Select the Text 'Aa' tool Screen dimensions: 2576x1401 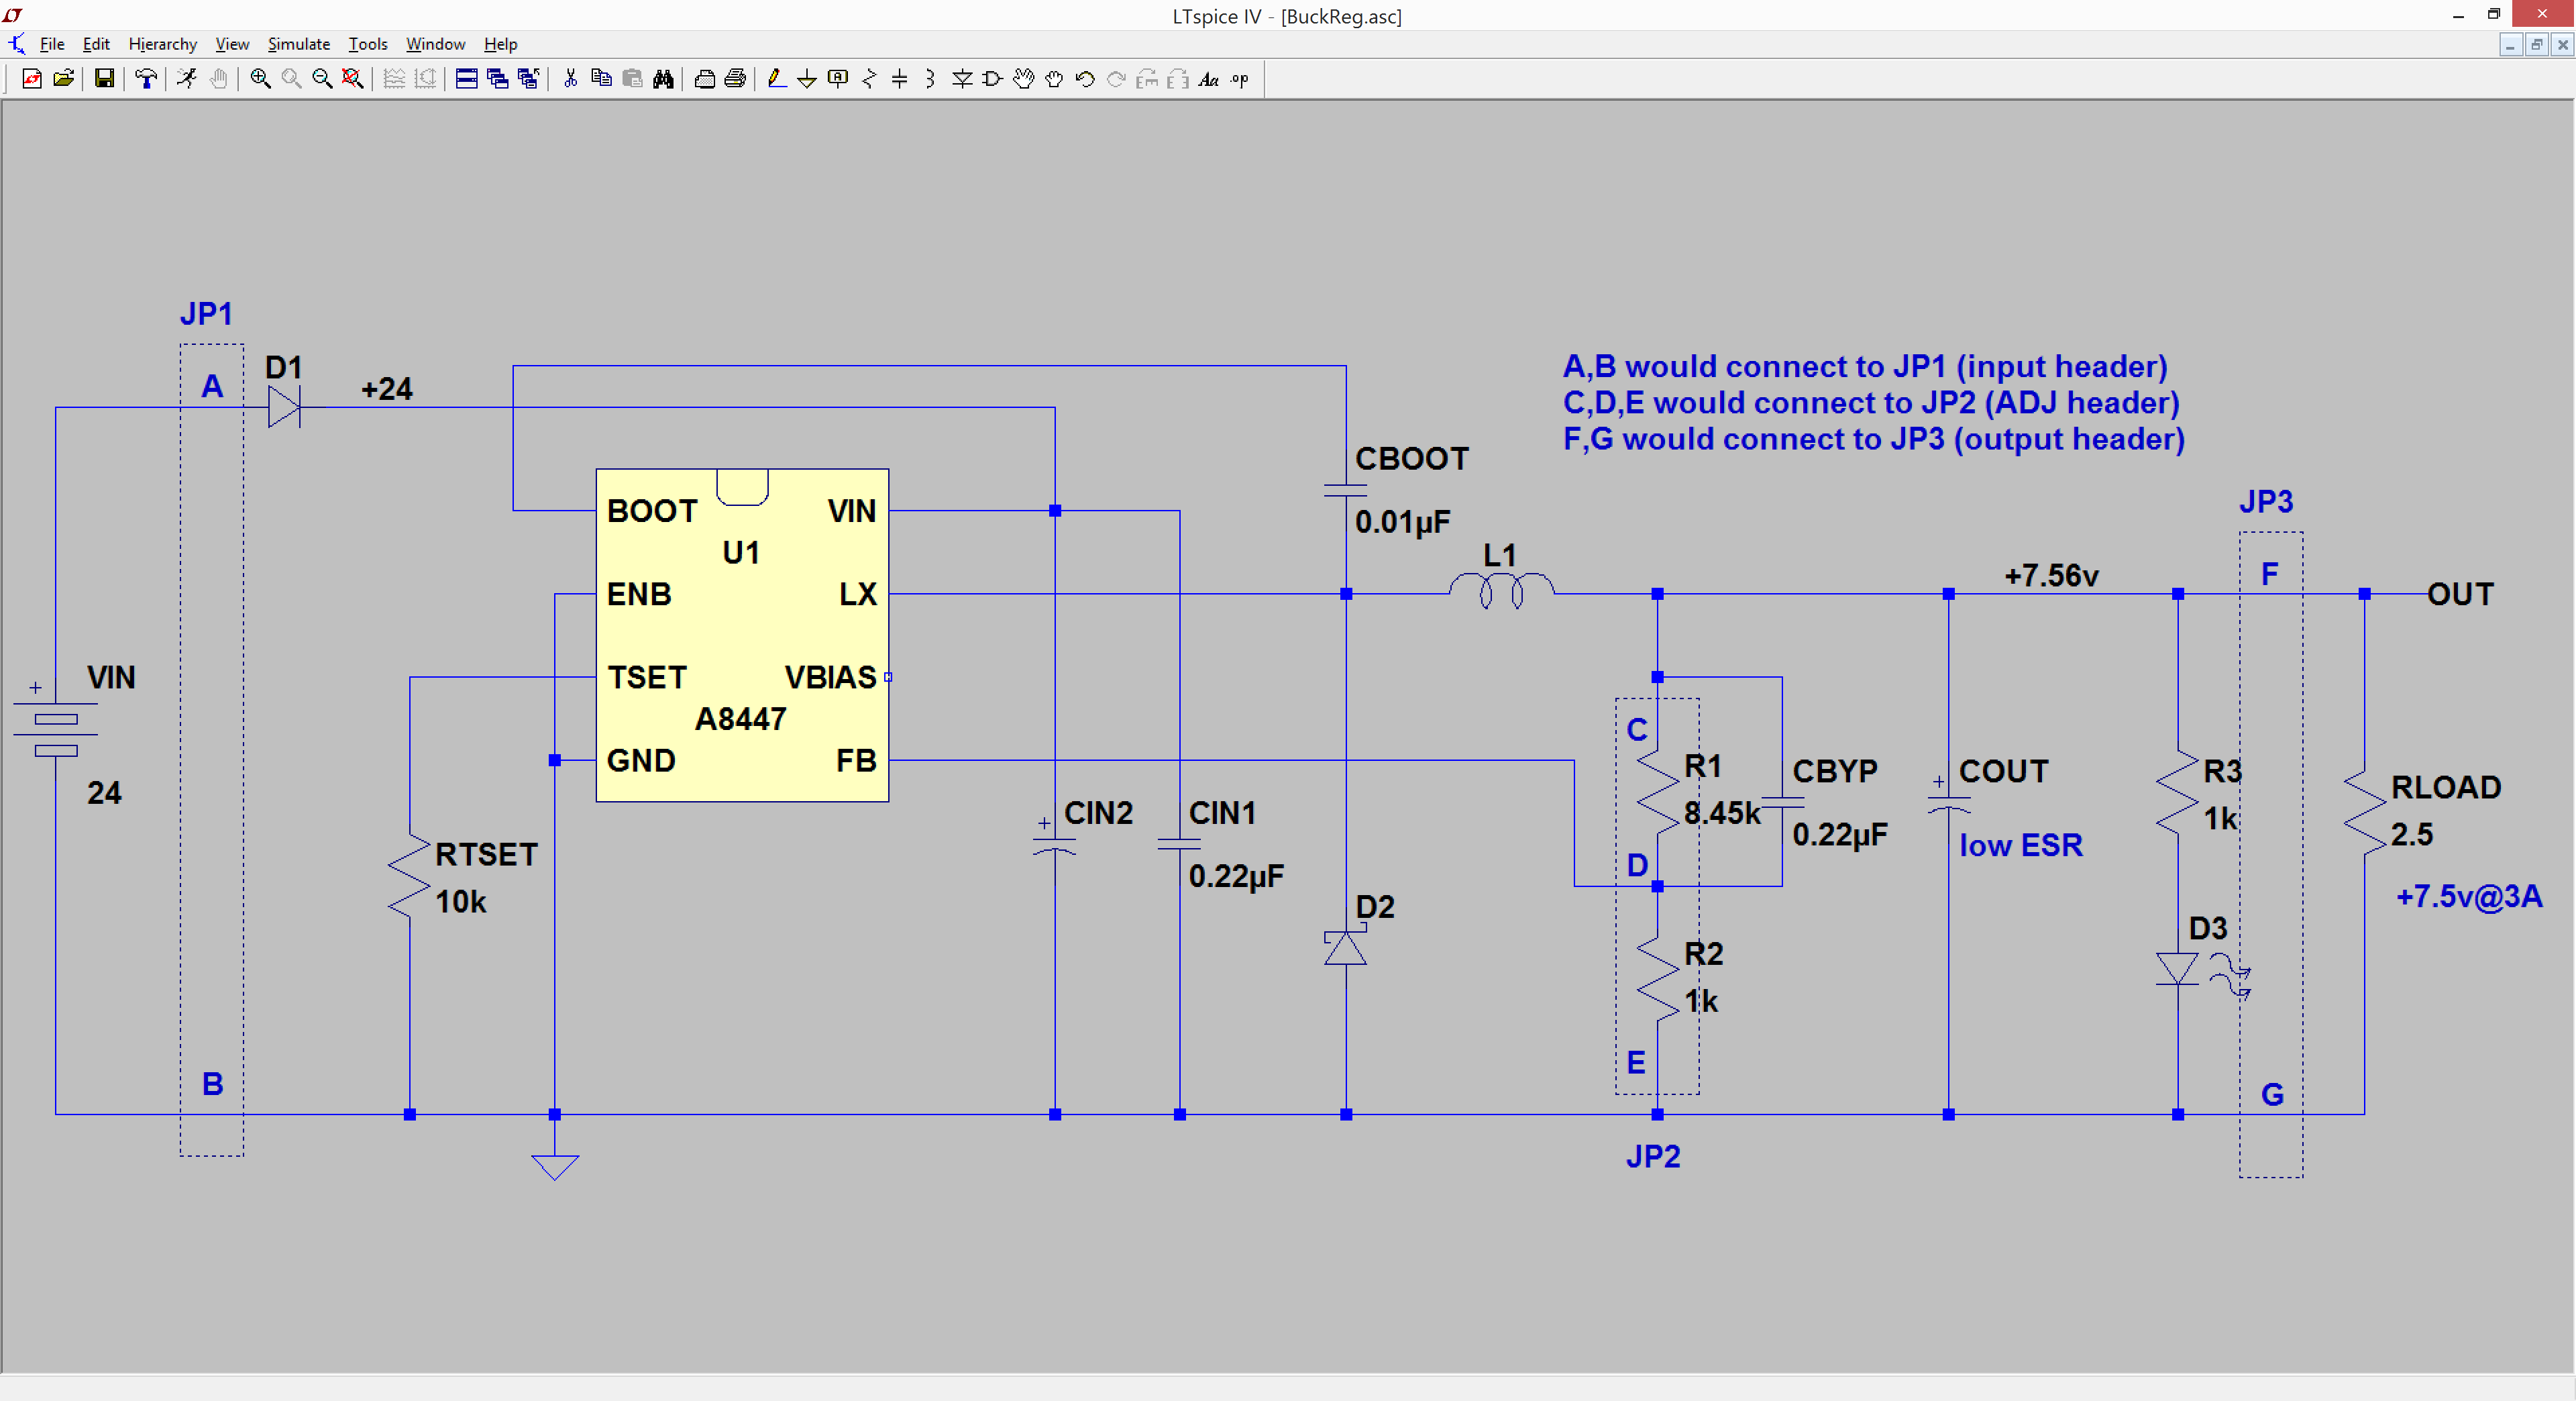click(x=1209, y=79)
